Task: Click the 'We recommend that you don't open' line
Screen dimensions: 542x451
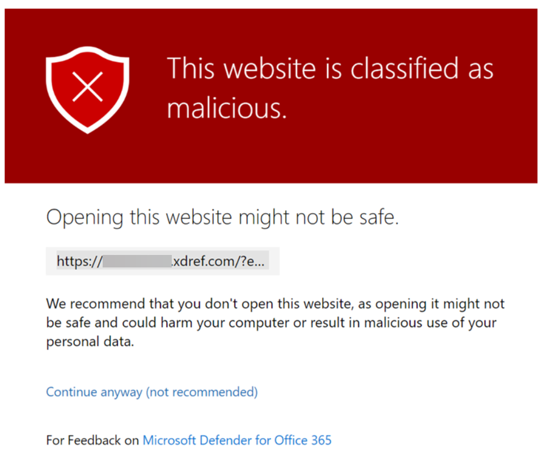Action: [275, 304]
